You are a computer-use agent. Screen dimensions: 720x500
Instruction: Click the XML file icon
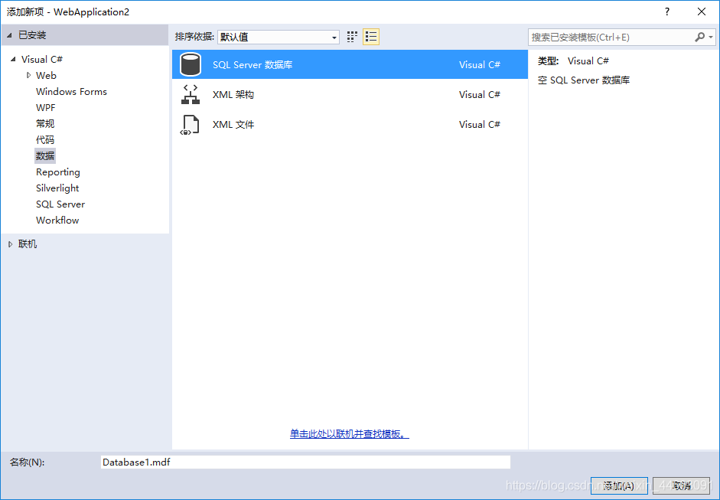click(x=191, y=125)
